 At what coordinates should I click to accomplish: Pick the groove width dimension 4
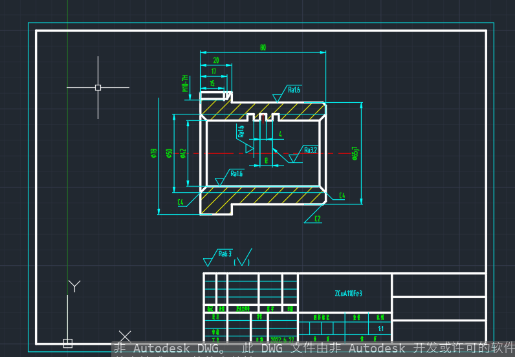(x=280, y=134)
